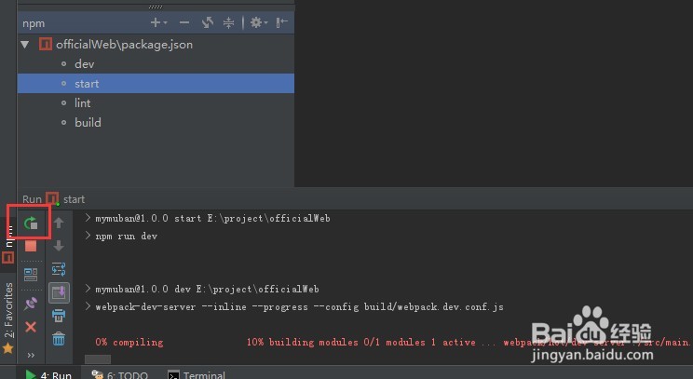Open the 6: TODO tool window tab
693x379 pixels.
(x=120, y=374)
